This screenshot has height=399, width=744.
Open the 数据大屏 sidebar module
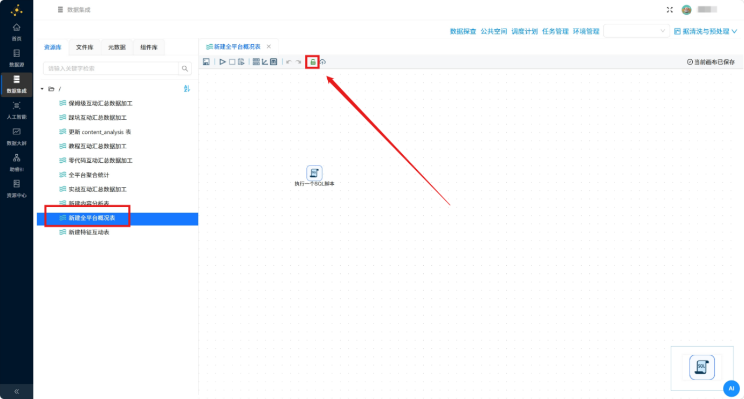(x=17, y=136)
